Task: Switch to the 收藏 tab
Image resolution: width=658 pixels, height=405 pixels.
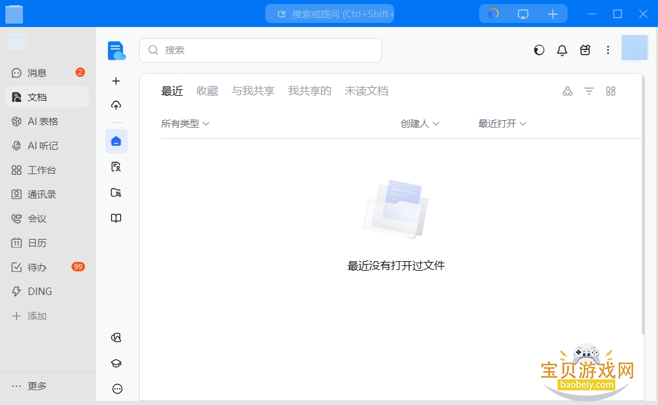Action: tap(207, 91)
